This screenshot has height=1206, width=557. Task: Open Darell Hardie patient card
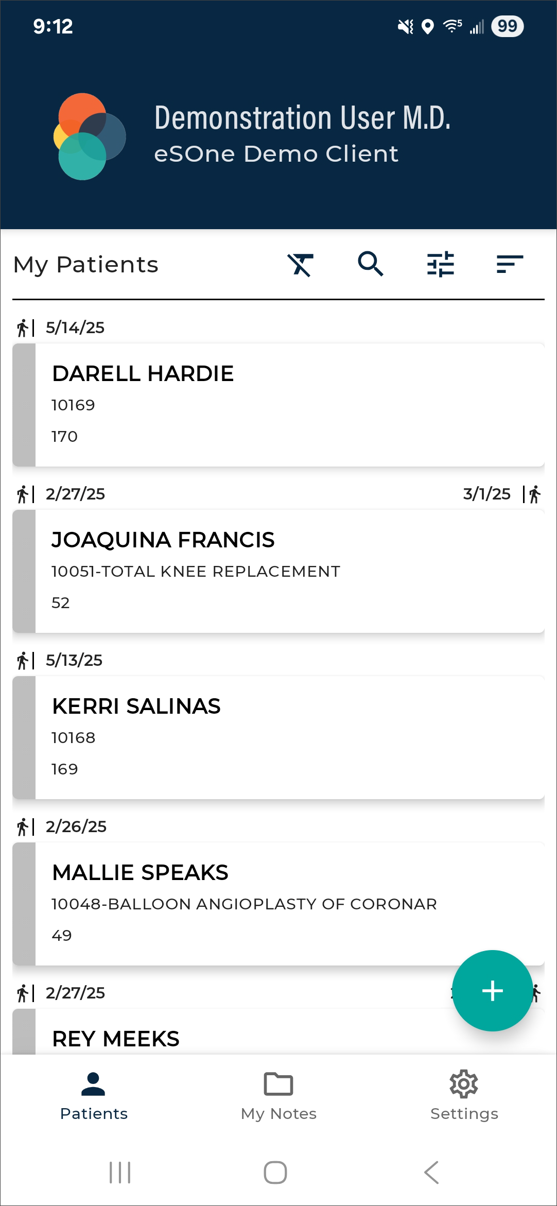288,405
